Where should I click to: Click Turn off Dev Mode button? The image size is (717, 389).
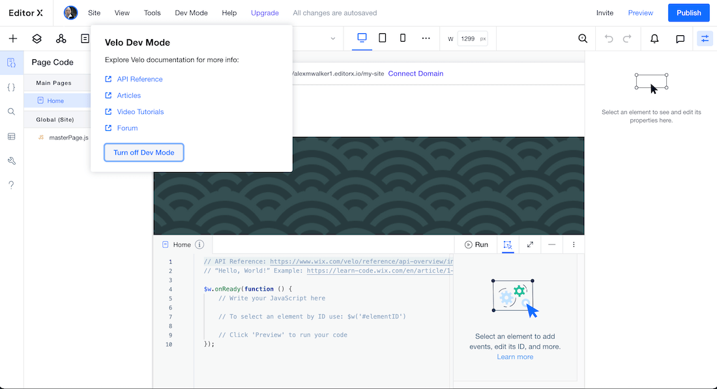[144, 152]
